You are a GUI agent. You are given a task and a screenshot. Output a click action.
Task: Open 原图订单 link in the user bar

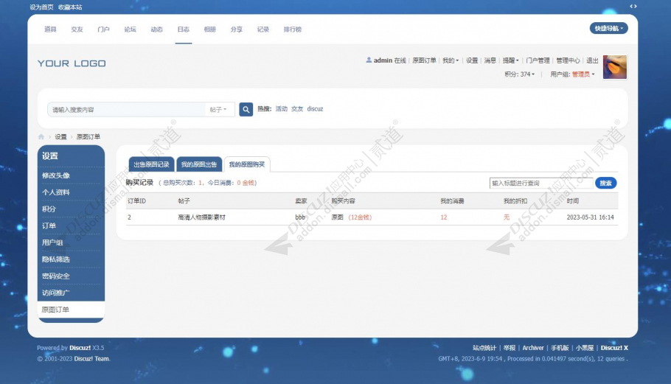tap(424, 60)
